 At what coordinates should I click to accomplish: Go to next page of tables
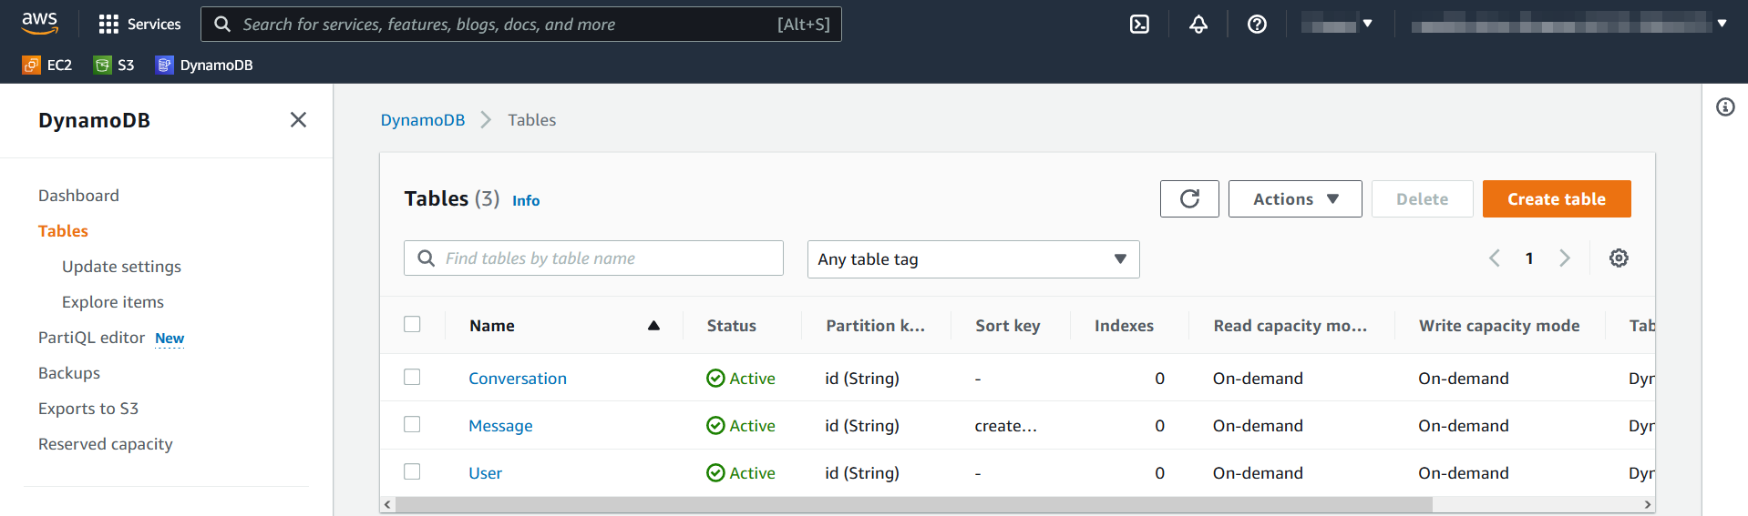pyautogui.click(x=1565, y=258)
